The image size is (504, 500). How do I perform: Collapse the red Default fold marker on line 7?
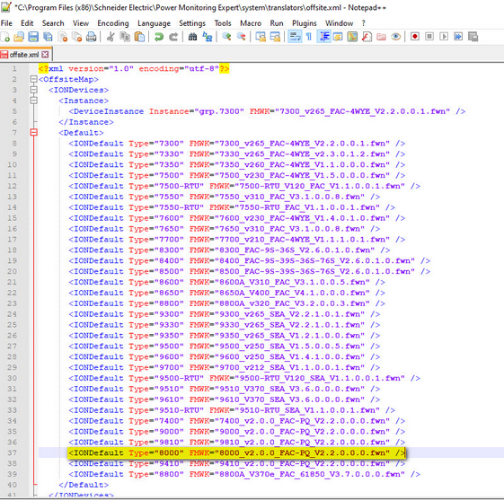(33, 132)
